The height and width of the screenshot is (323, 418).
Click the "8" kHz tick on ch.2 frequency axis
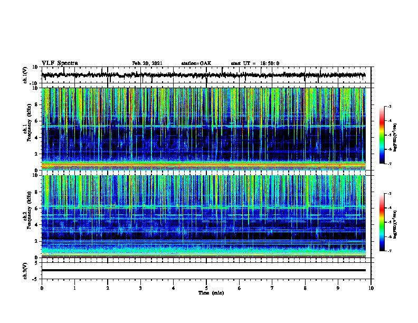pos(37,192)
